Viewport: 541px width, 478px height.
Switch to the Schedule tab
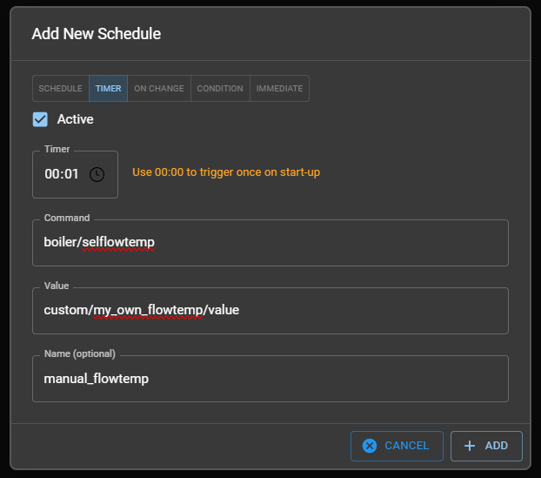point(61,89)
